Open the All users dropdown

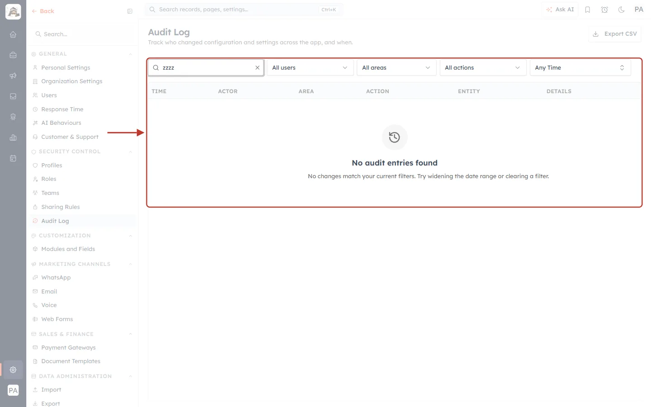(x=310, y=68)
